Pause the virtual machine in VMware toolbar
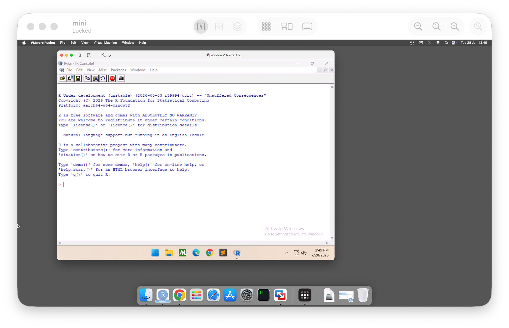Screen dimensions: 509x328 [x=80, y=55]
